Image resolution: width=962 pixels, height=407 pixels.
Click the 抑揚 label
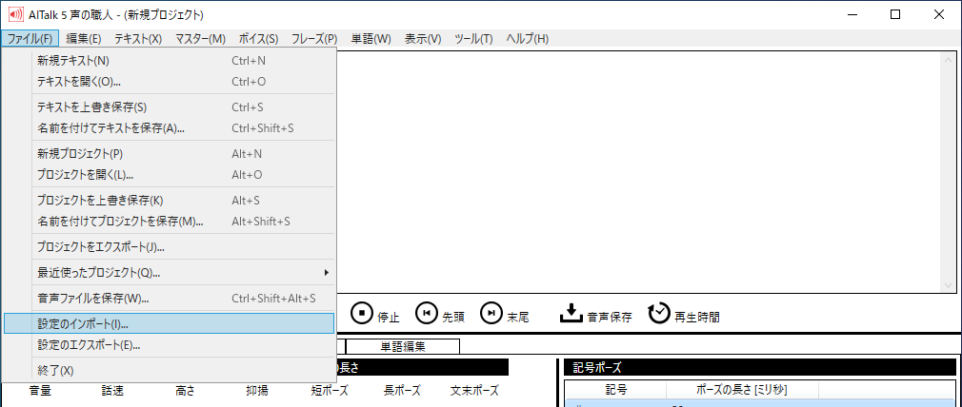pos(256,391)
